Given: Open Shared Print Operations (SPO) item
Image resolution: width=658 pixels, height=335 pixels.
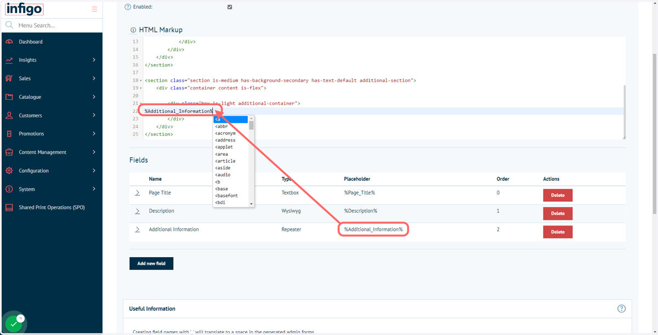Looking at the screenshot, I should pos(52,208).
